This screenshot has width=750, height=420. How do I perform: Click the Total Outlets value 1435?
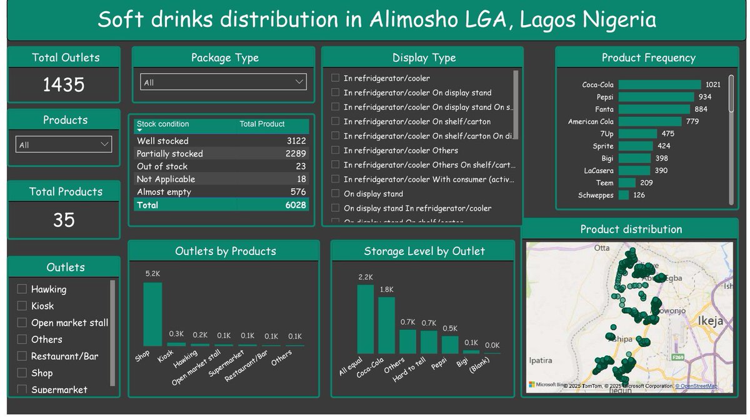click(x=64, y=85)
